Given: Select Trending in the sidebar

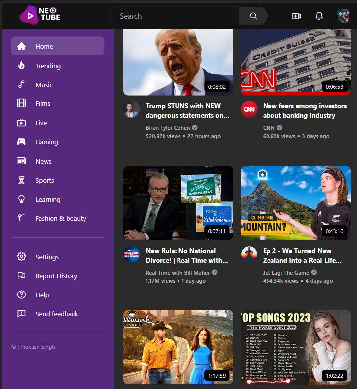Looking at the screenshot, I should click(x=58, y=66).
